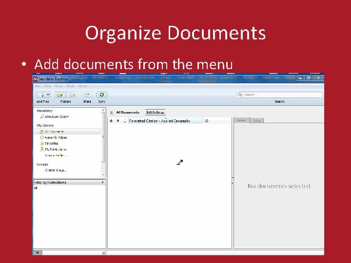This screenshot has height=263, width=351.
Task: Click the remove folder toolbar icon
Action: (x=72, y=95)
